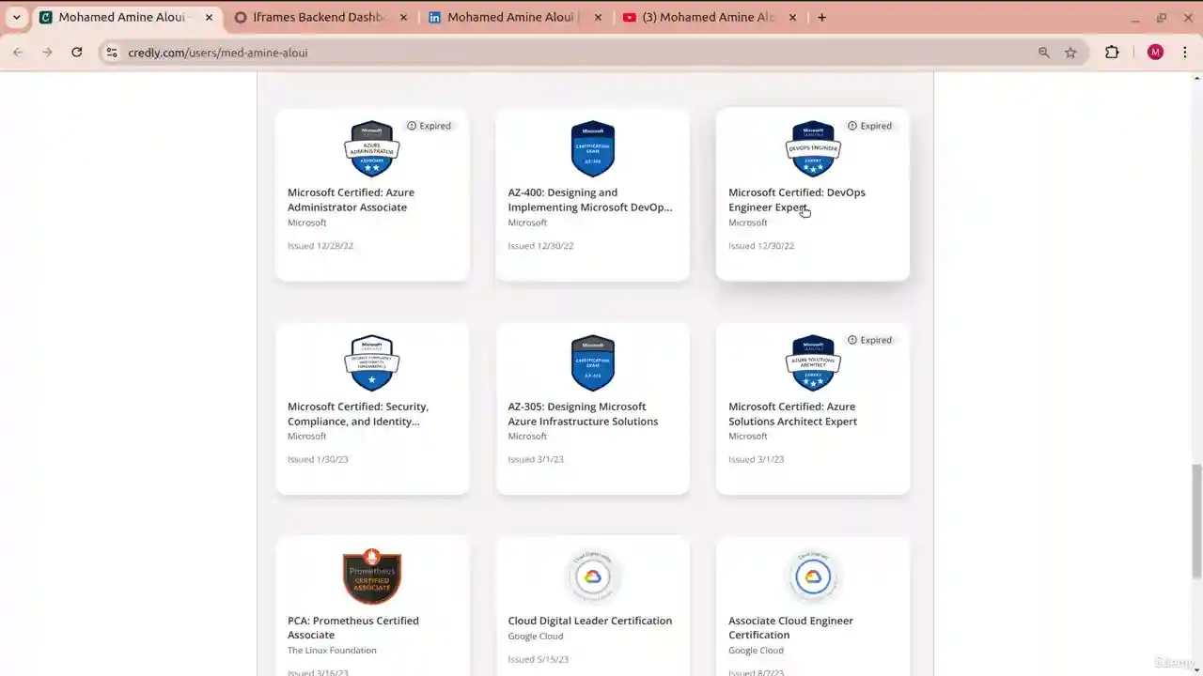
Task: Close the Credly Mohamed Amine Aloui tab
Action: (209, 17)
